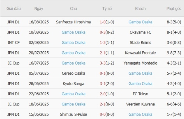This screenshot has height=119, width=184.
Task: Click the 2-0 score against FC Tokyo
Action: pyautogui.click(x=103, y=94)
